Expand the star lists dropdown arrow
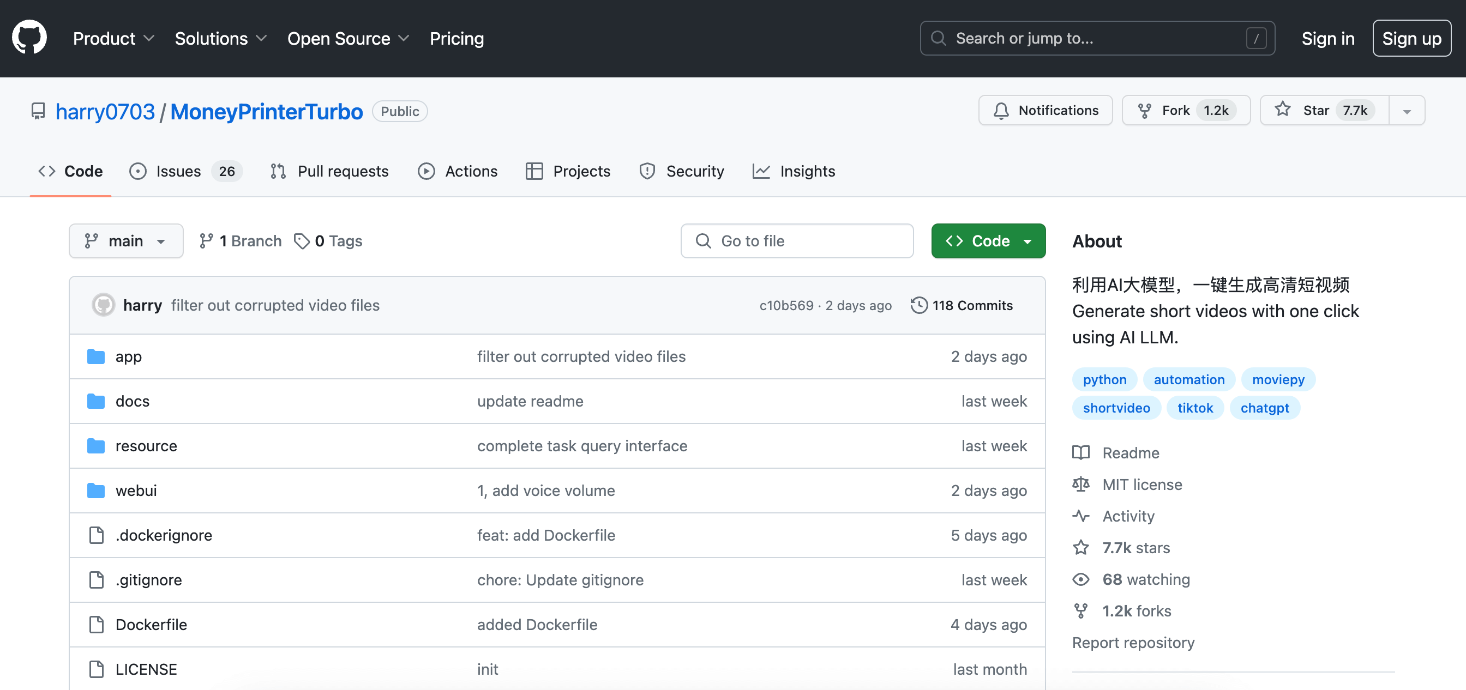 click(1407, 110)
